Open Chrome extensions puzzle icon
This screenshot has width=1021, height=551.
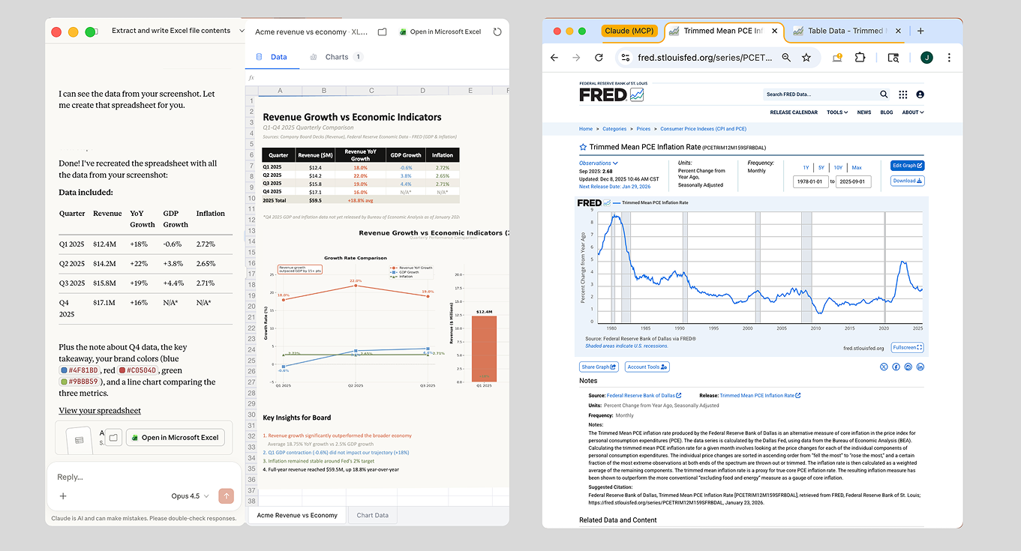pyautogui.click(x=860, y=58)
